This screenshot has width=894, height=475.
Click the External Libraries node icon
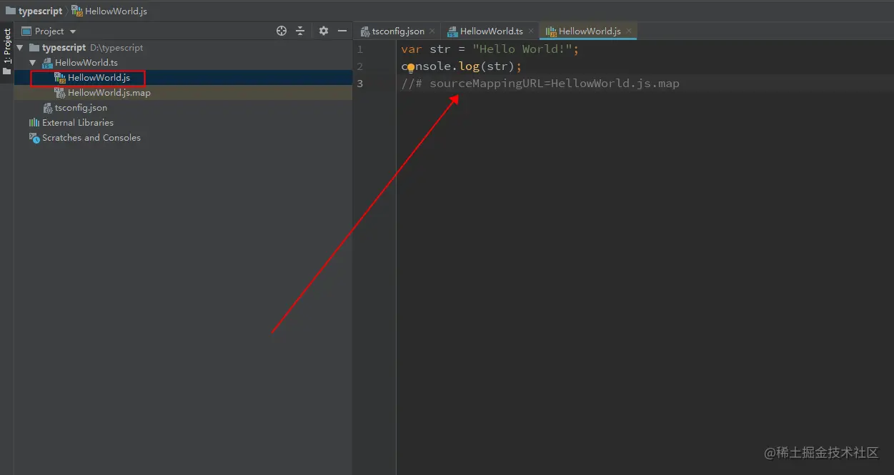pyautogui.click(x=35, y=122)
